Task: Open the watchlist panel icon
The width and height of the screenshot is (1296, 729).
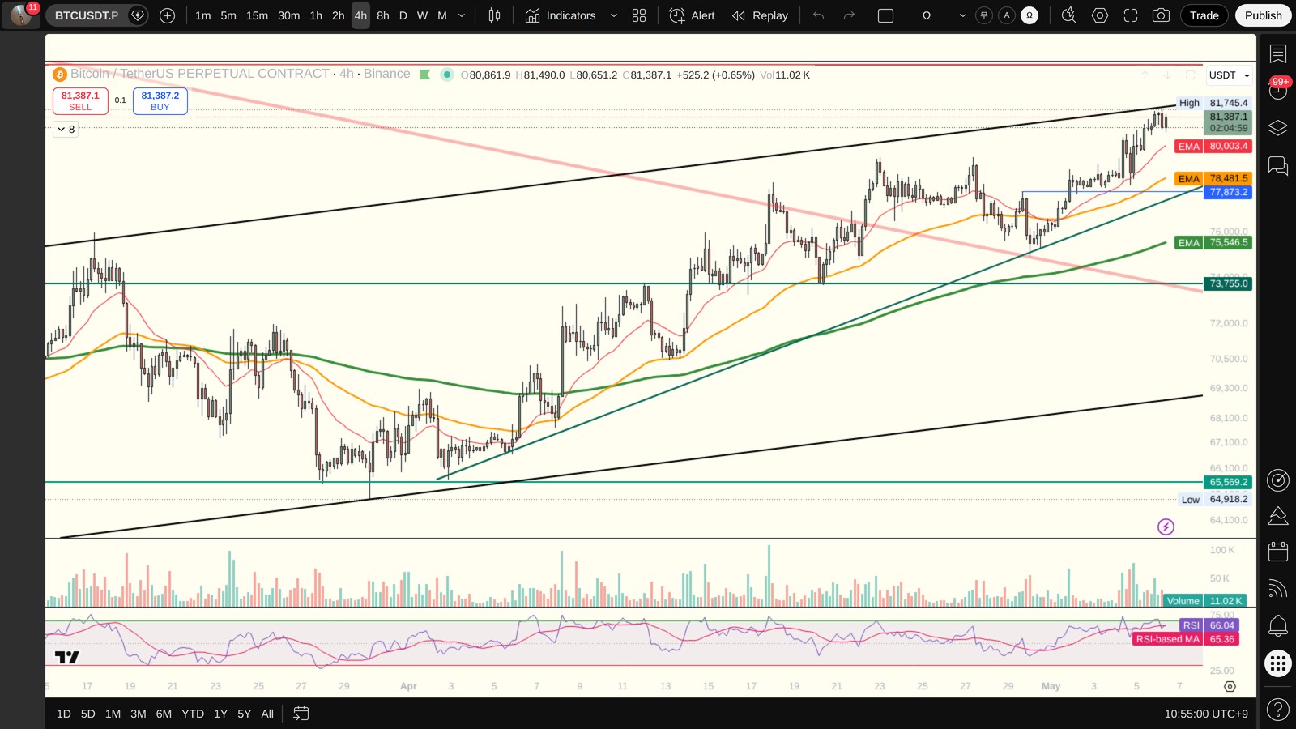Action: [x=1278, y=54]
